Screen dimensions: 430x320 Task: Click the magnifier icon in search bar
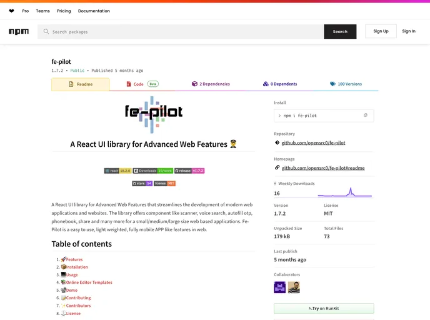[x=46, y=31]
